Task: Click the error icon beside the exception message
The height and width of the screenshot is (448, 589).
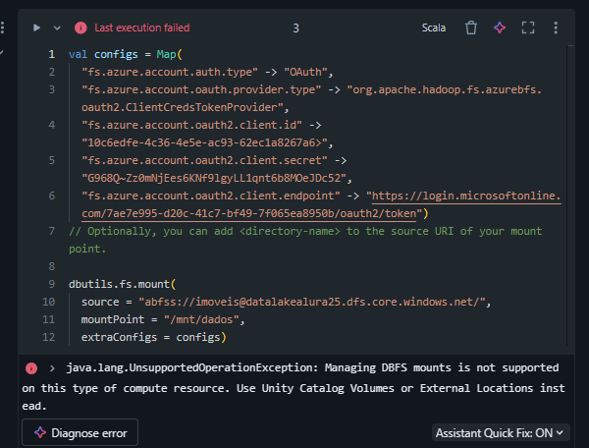Action: click(x=32, y=368)
